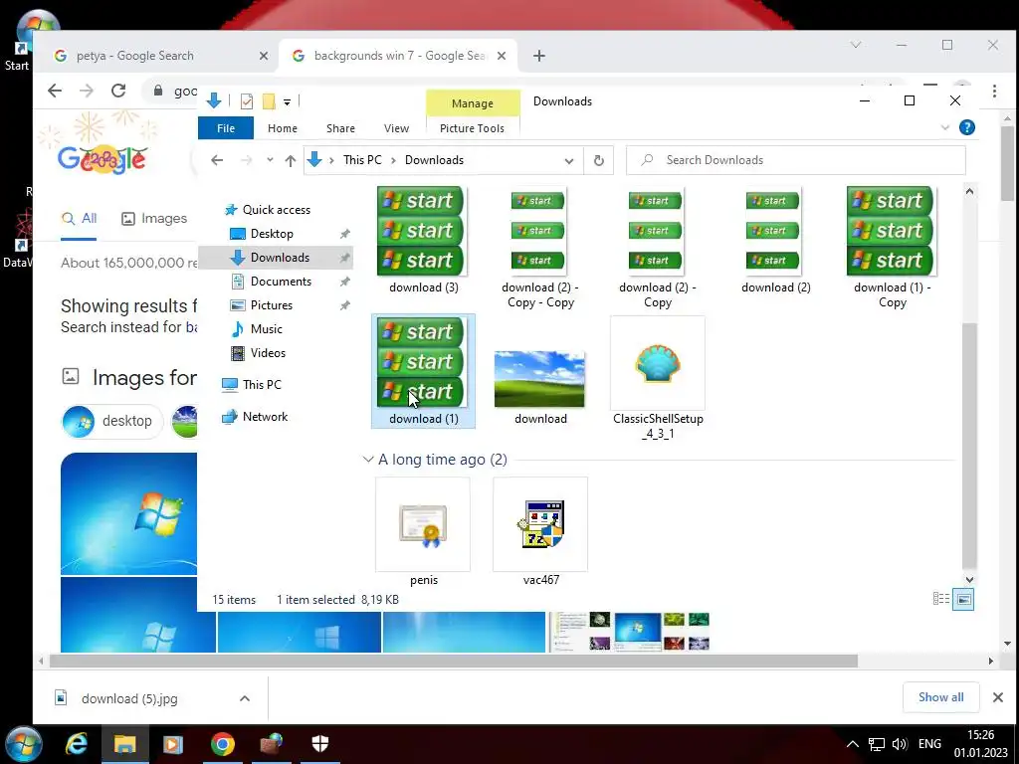Click the New folder icon in Quick Access Toolbar

coord(269,101)
